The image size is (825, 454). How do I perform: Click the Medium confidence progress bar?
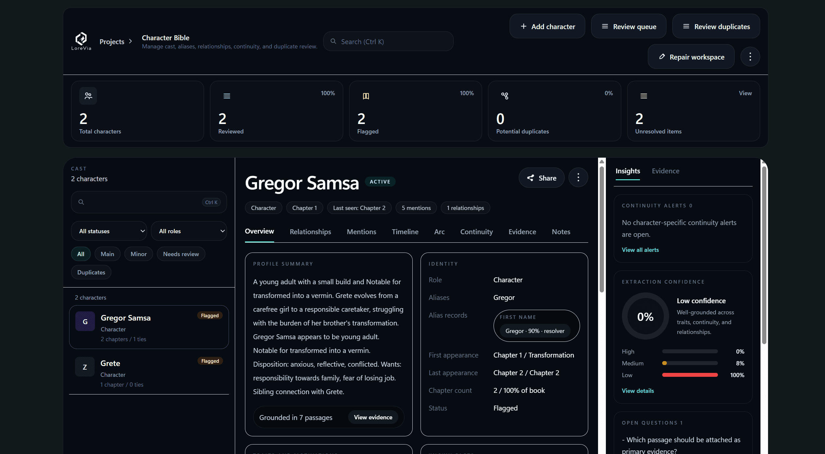(x=690, y=363)
